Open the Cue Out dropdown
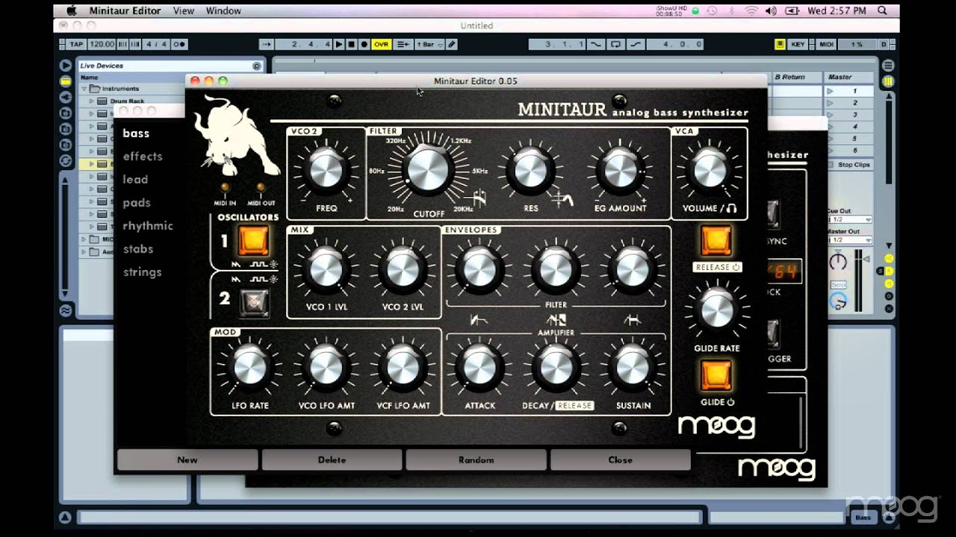 tap(850, 220)
